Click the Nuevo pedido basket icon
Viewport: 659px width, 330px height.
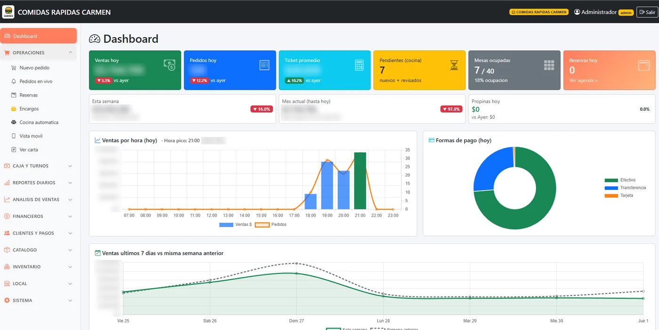coord(14,68)
